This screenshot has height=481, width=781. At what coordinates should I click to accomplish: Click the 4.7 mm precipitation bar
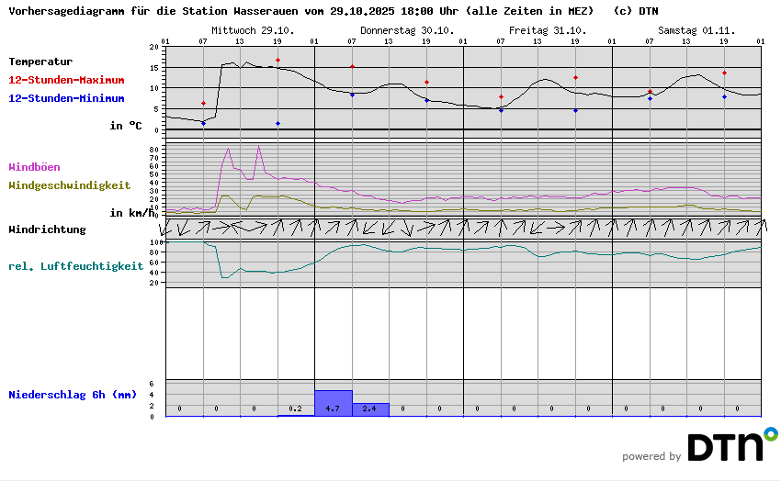pos(333,404)
